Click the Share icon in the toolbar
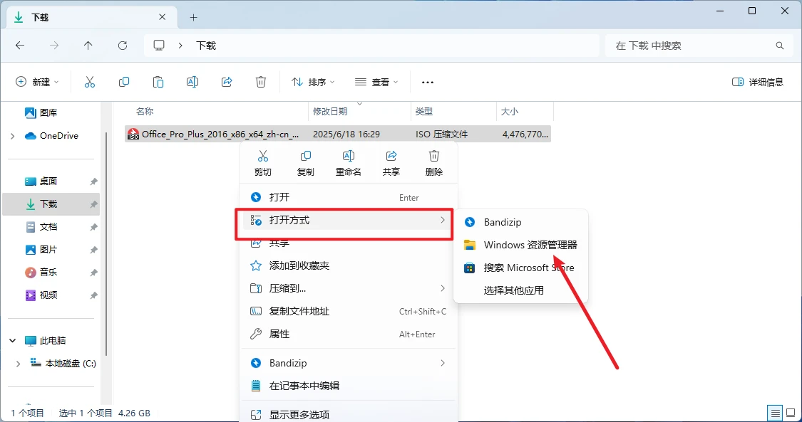 [x=227, y=82]
